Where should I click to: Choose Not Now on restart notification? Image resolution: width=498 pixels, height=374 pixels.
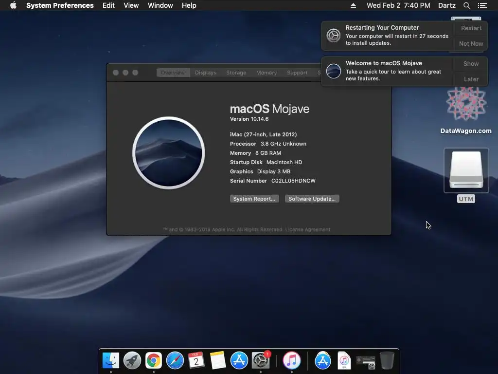[x=471, y=43]
